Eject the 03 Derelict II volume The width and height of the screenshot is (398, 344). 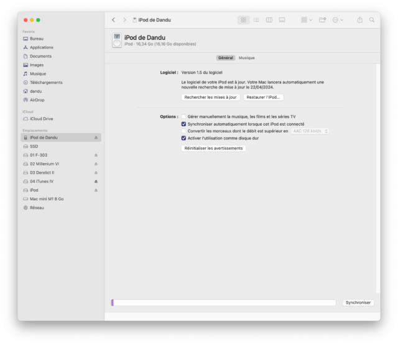click(x=96, y=173)
